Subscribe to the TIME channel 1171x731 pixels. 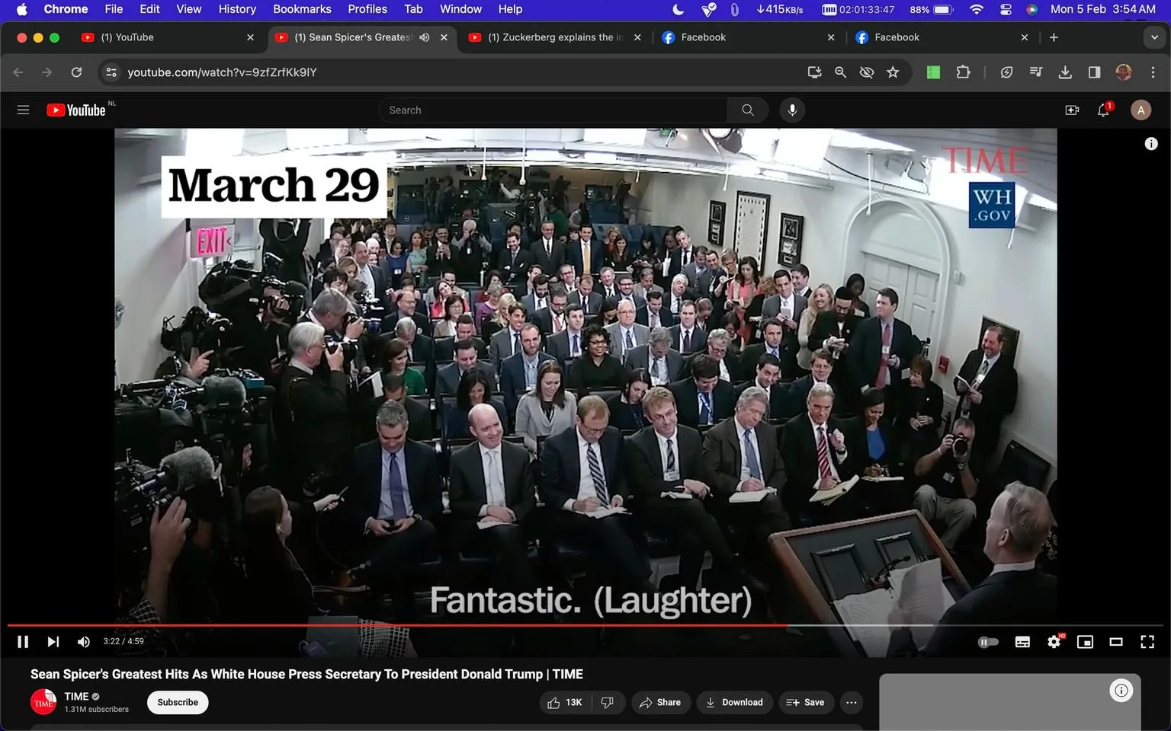click(178, 702)
